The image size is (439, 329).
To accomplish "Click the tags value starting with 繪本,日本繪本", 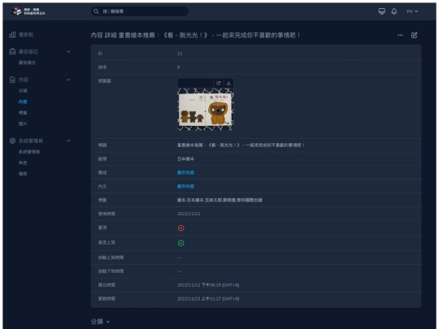I will click(219, 200).
